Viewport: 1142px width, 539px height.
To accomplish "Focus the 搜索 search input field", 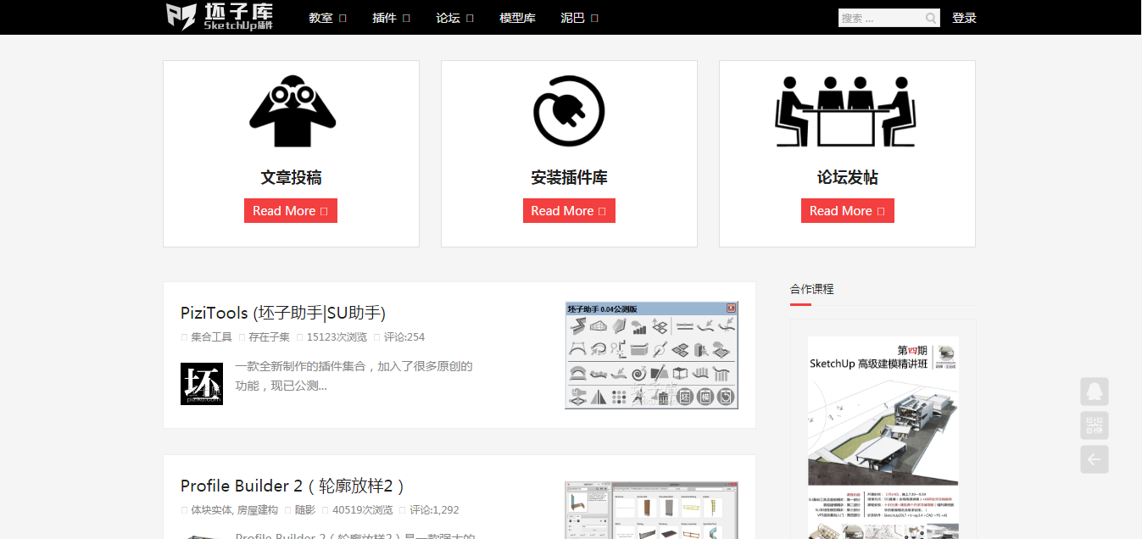I will pos(880,18).
